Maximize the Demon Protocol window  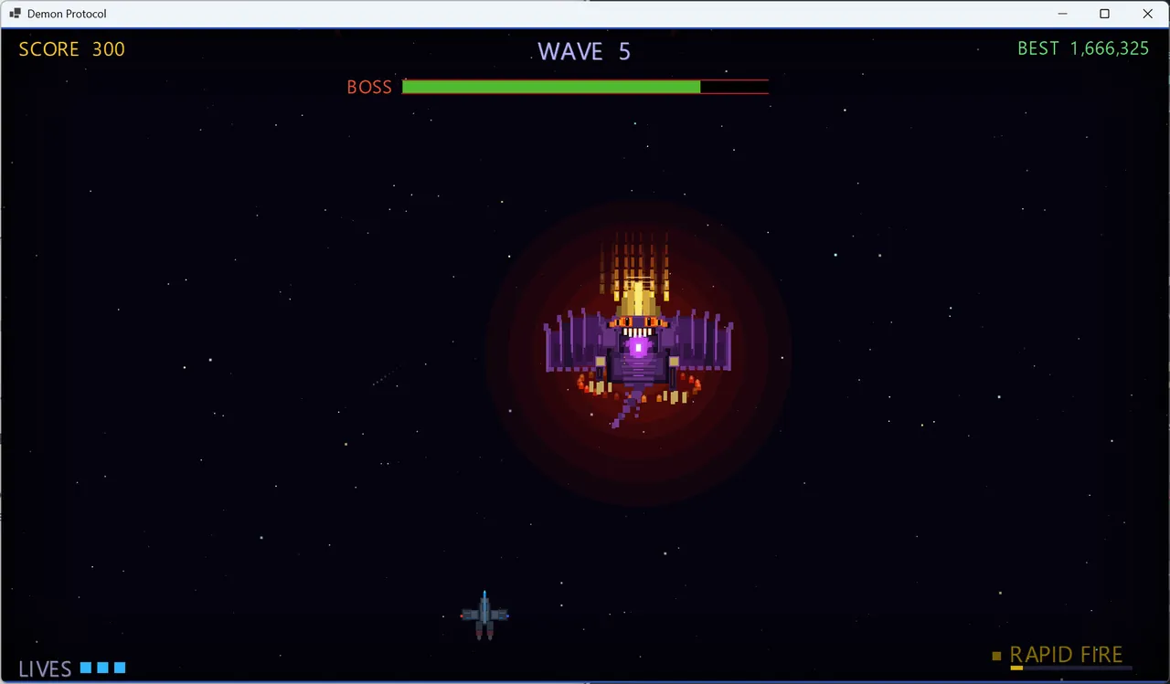[1104, 14]
